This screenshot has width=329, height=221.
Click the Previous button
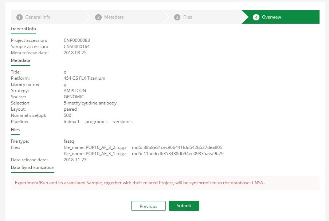pos(148,206)
